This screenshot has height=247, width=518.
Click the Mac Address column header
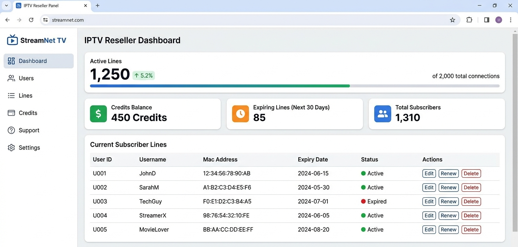(220, 160)
